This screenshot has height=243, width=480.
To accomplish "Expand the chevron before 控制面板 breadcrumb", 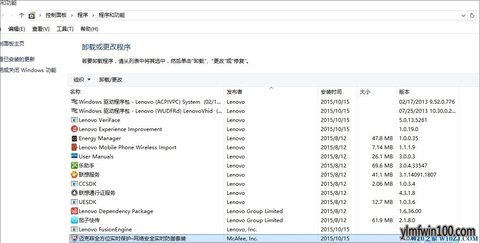I will point(40,15).
